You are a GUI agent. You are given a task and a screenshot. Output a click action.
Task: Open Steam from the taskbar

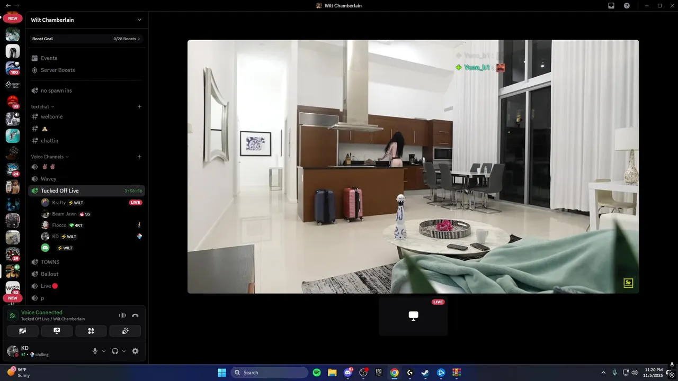(425, 373)
